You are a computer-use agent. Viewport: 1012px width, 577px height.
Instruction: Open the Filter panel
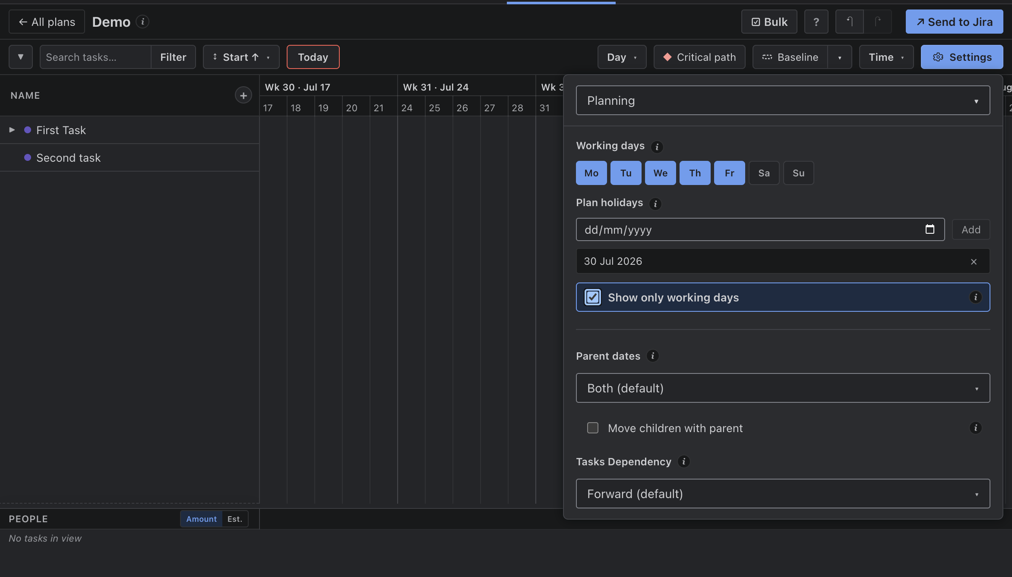(x=173, y=57)
